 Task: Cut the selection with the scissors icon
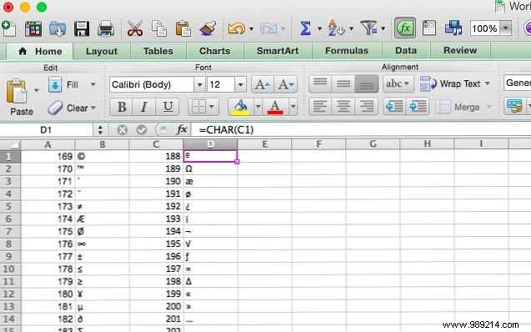[135, 28]
